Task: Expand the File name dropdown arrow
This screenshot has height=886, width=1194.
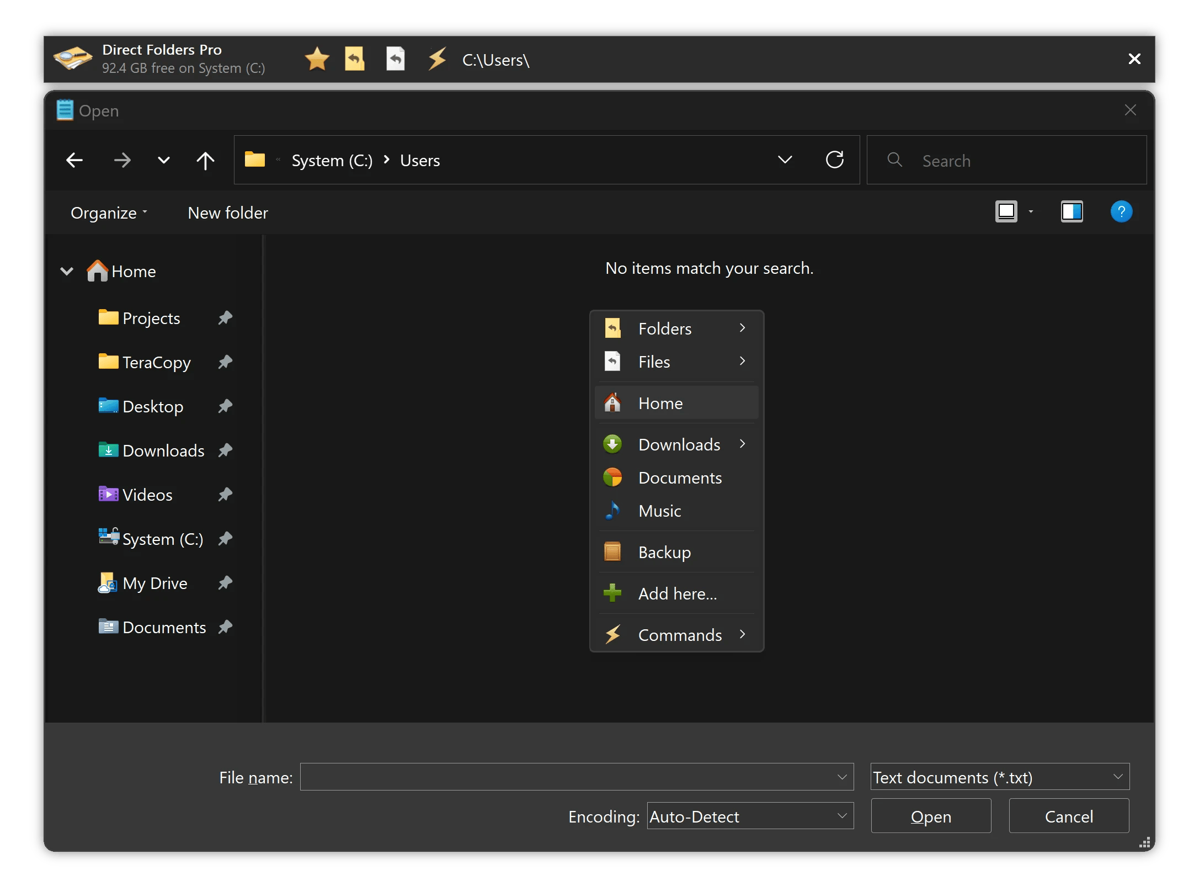Action: 842,777
